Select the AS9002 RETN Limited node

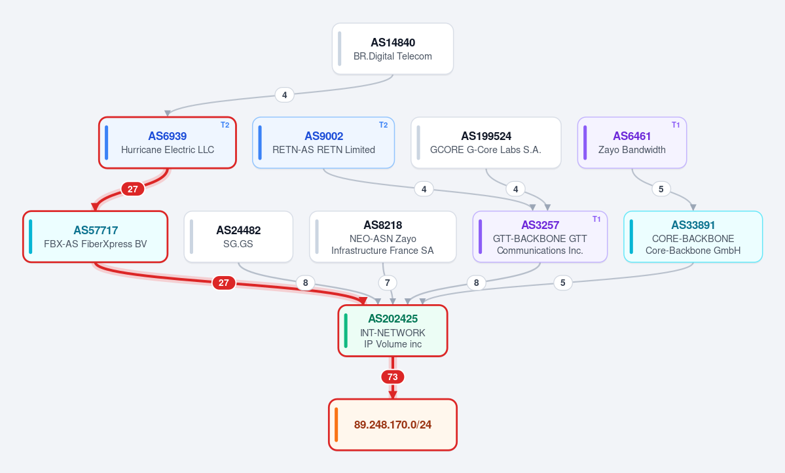click(x=323, y=143)
